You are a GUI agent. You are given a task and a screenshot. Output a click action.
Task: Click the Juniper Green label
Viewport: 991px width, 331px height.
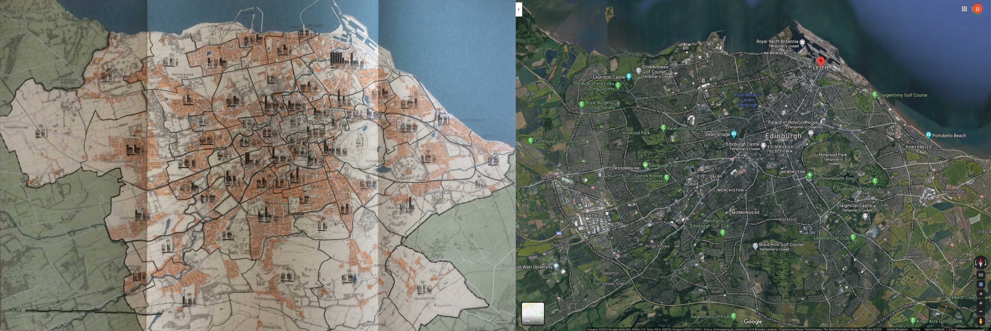point(614,284)
